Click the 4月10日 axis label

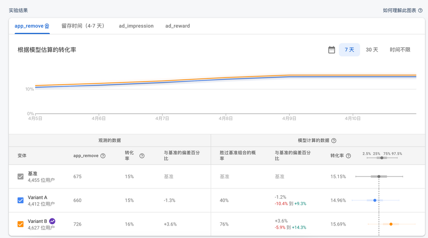(353, 119)
